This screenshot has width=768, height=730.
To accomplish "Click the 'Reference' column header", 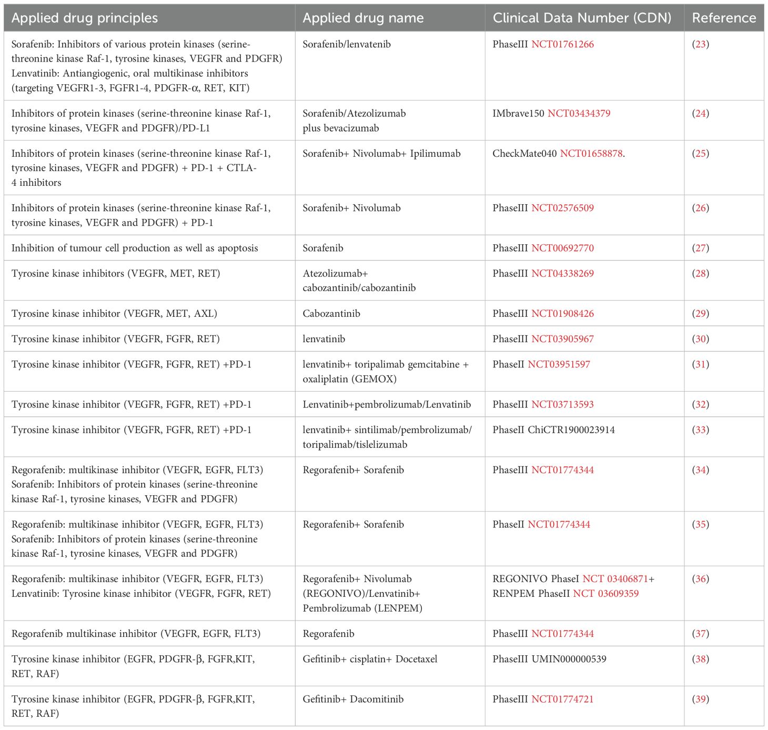I will [724, 18].
